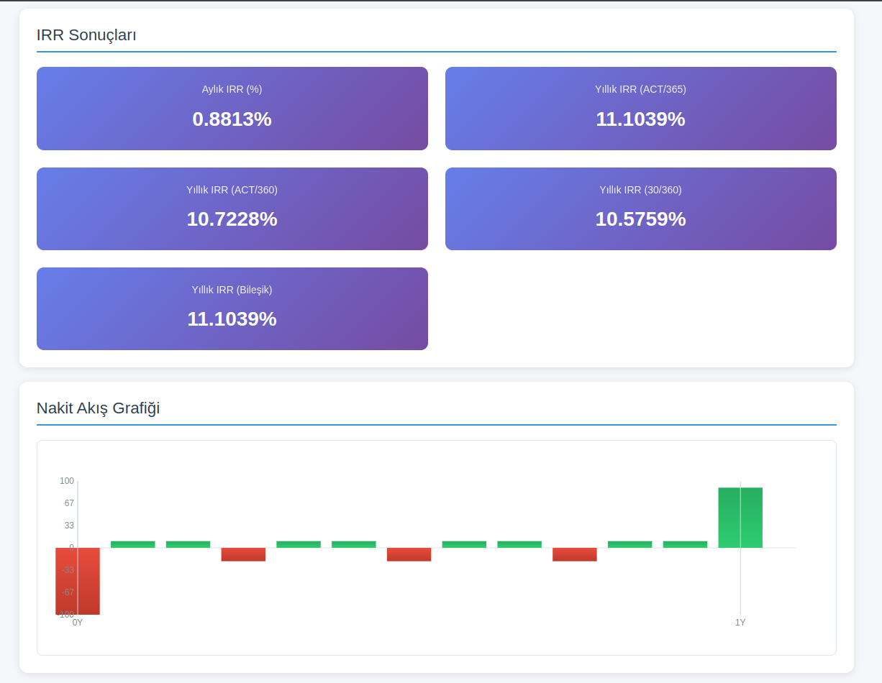This screenshot has width=882, height=683.
Task: Click the 1Y label on the x-axis
Action: click(x=740, y=623)
